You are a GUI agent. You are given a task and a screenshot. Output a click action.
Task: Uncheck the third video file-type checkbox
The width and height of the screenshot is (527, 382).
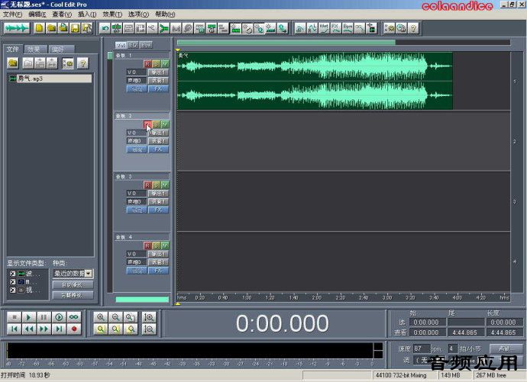coord(13,290)
